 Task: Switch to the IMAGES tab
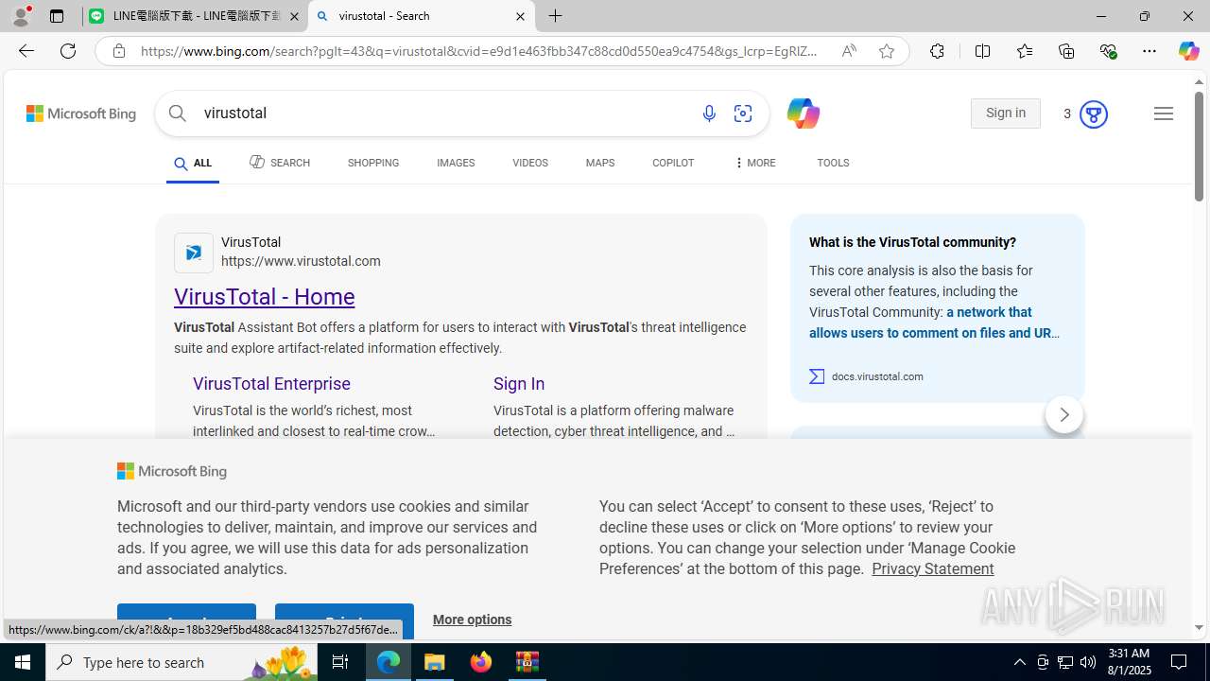point(456,163)
